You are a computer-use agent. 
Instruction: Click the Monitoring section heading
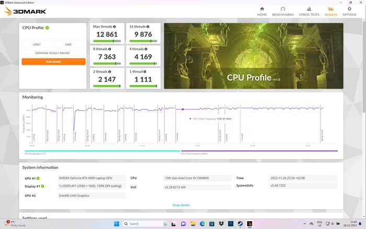pos(32,97)
